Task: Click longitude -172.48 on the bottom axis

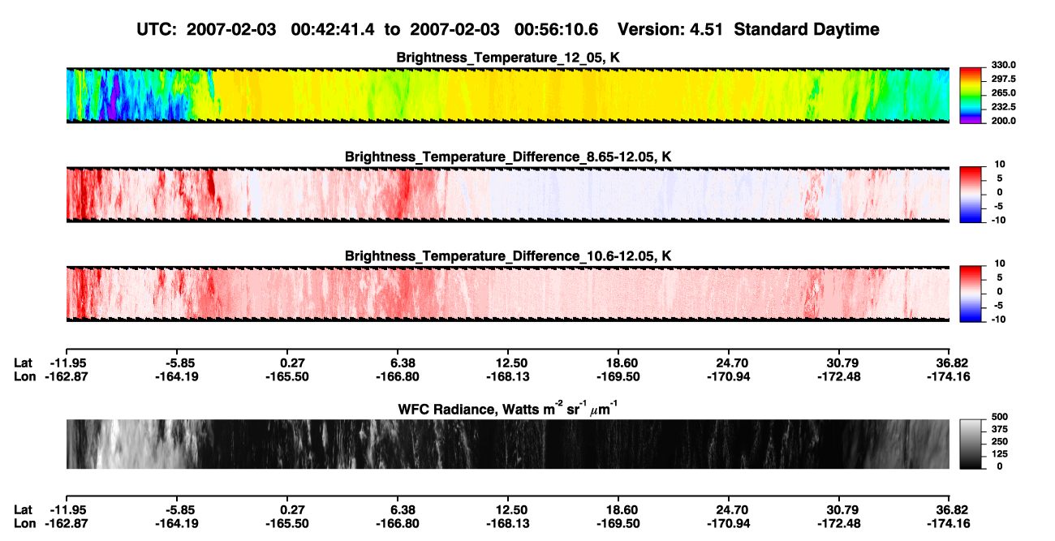Action: tap(839, 523)
